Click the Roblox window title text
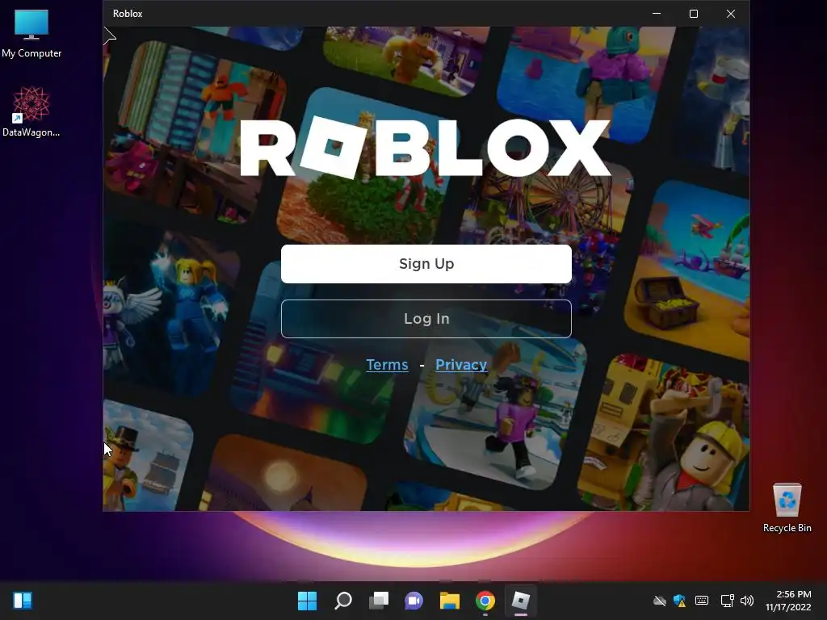Viewport: 827px width, 620px height. [128, 14]
